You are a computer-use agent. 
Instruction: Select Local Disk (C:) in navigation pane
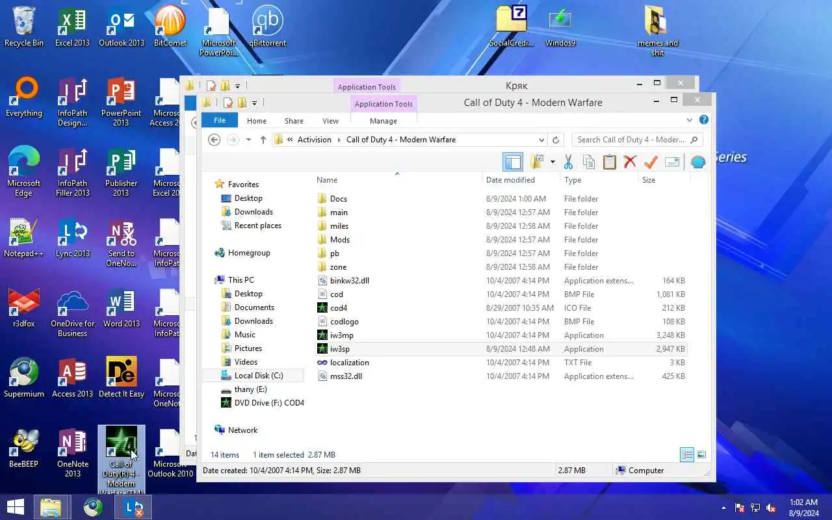pyautogui.click(x=259, y=376)
